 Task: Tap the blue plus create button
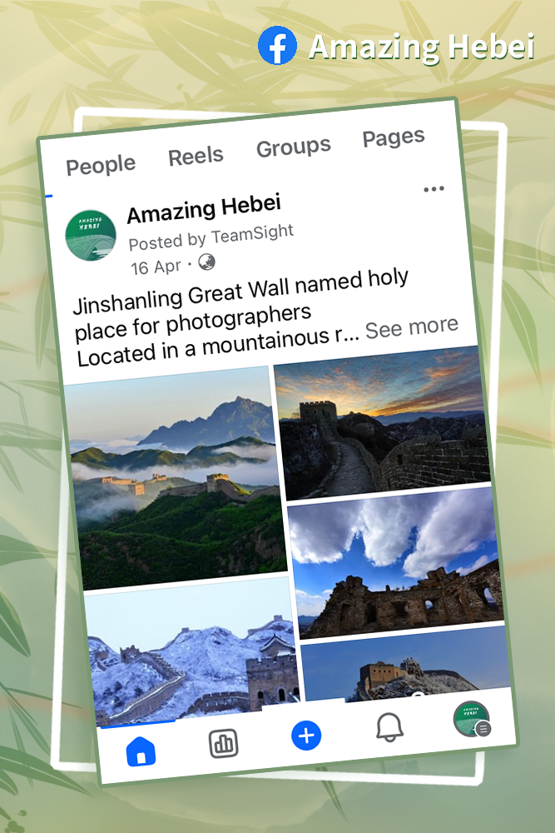pyautogui.click(x=306, y=736)
